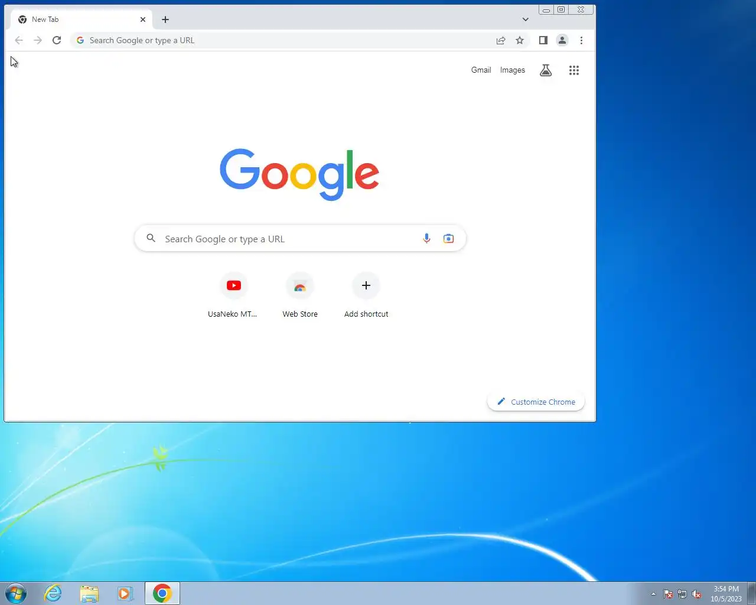
Task: Select the Chrome taskbar button
Action: 162,593
